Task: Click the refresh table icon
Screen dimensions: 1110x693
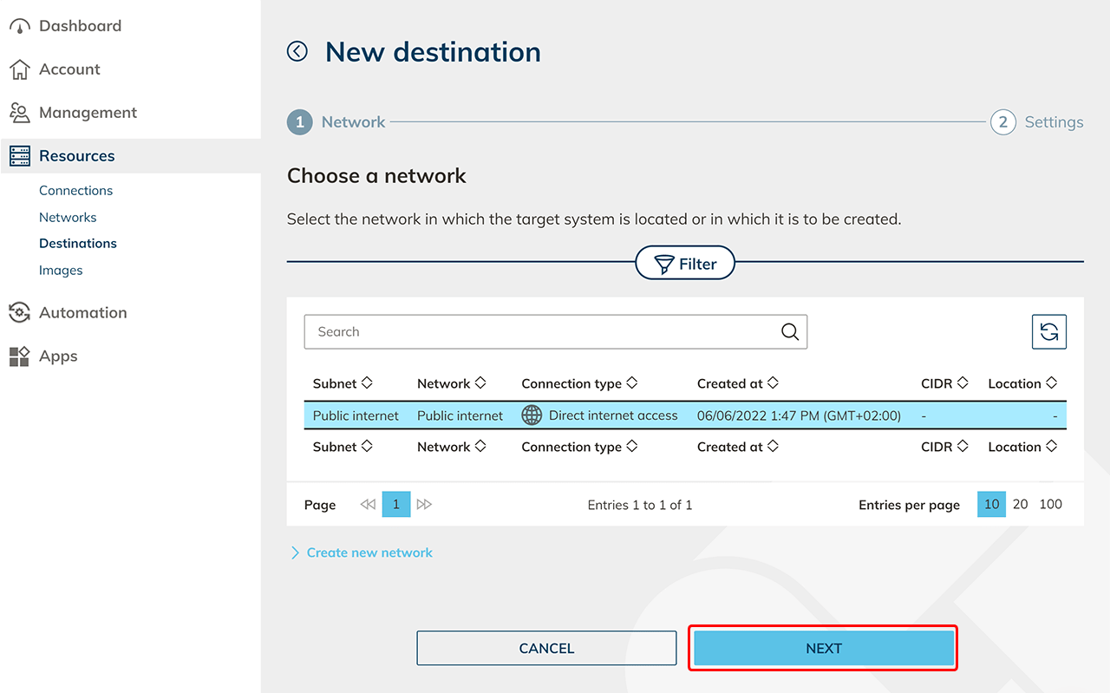Action: (x=1048, y=331)
